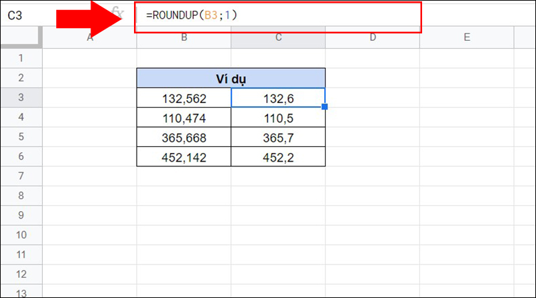Select column C header
Viewport: 536px width, 298px height.
278,37
